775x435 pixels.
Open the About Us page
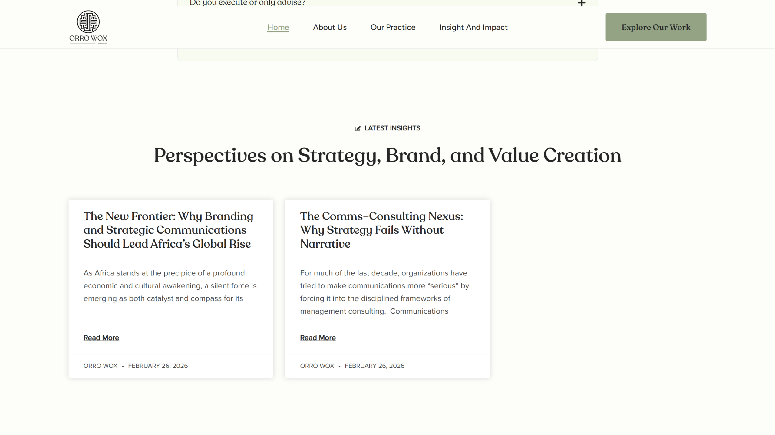coord(330,27)
